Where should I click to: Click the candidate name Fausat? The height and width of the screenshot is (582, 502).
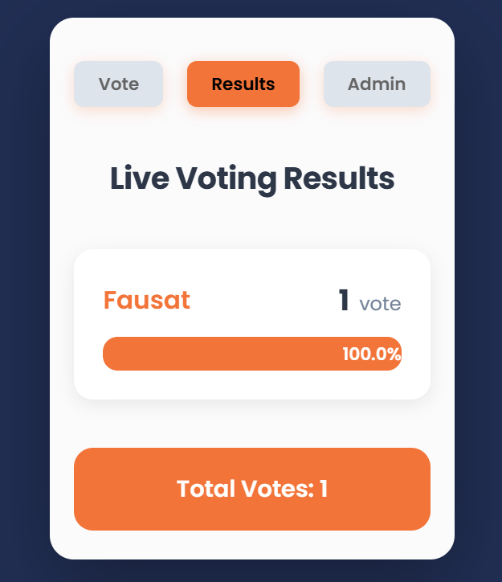147,300
